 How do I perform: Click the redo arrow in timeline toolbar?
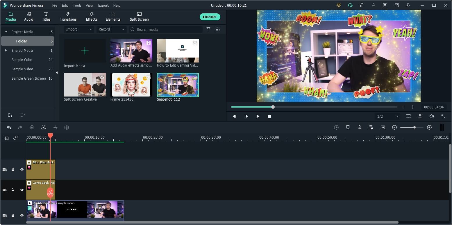coord(20,127)
